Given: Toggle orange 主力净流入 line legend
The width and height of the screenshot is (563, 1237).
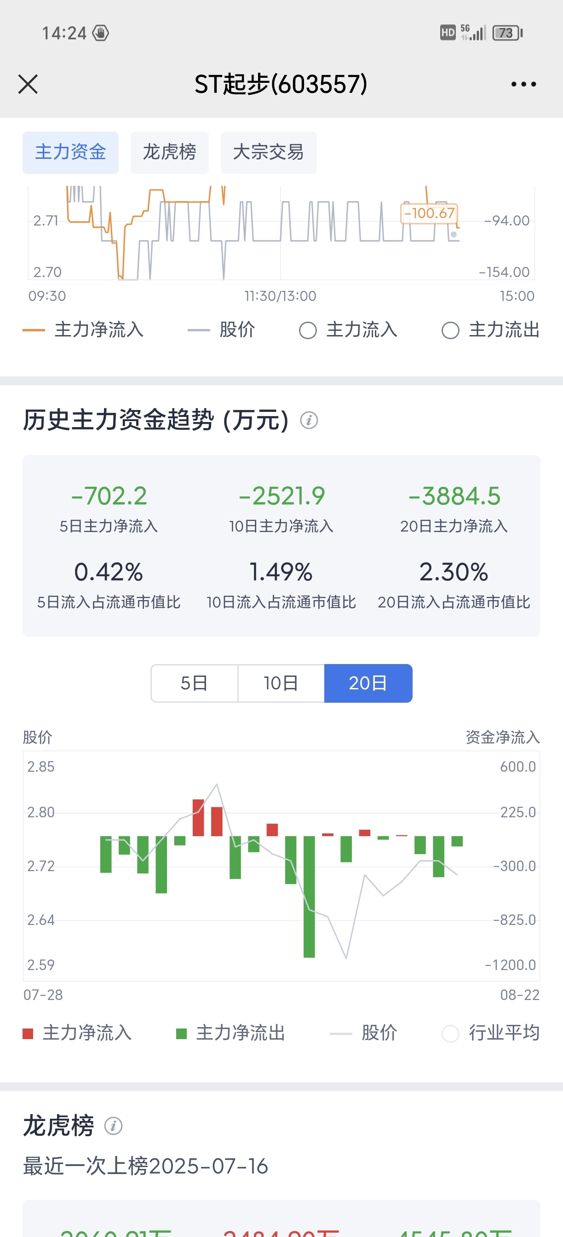Looking at the screenshot, I should click(x=83, y=330).
